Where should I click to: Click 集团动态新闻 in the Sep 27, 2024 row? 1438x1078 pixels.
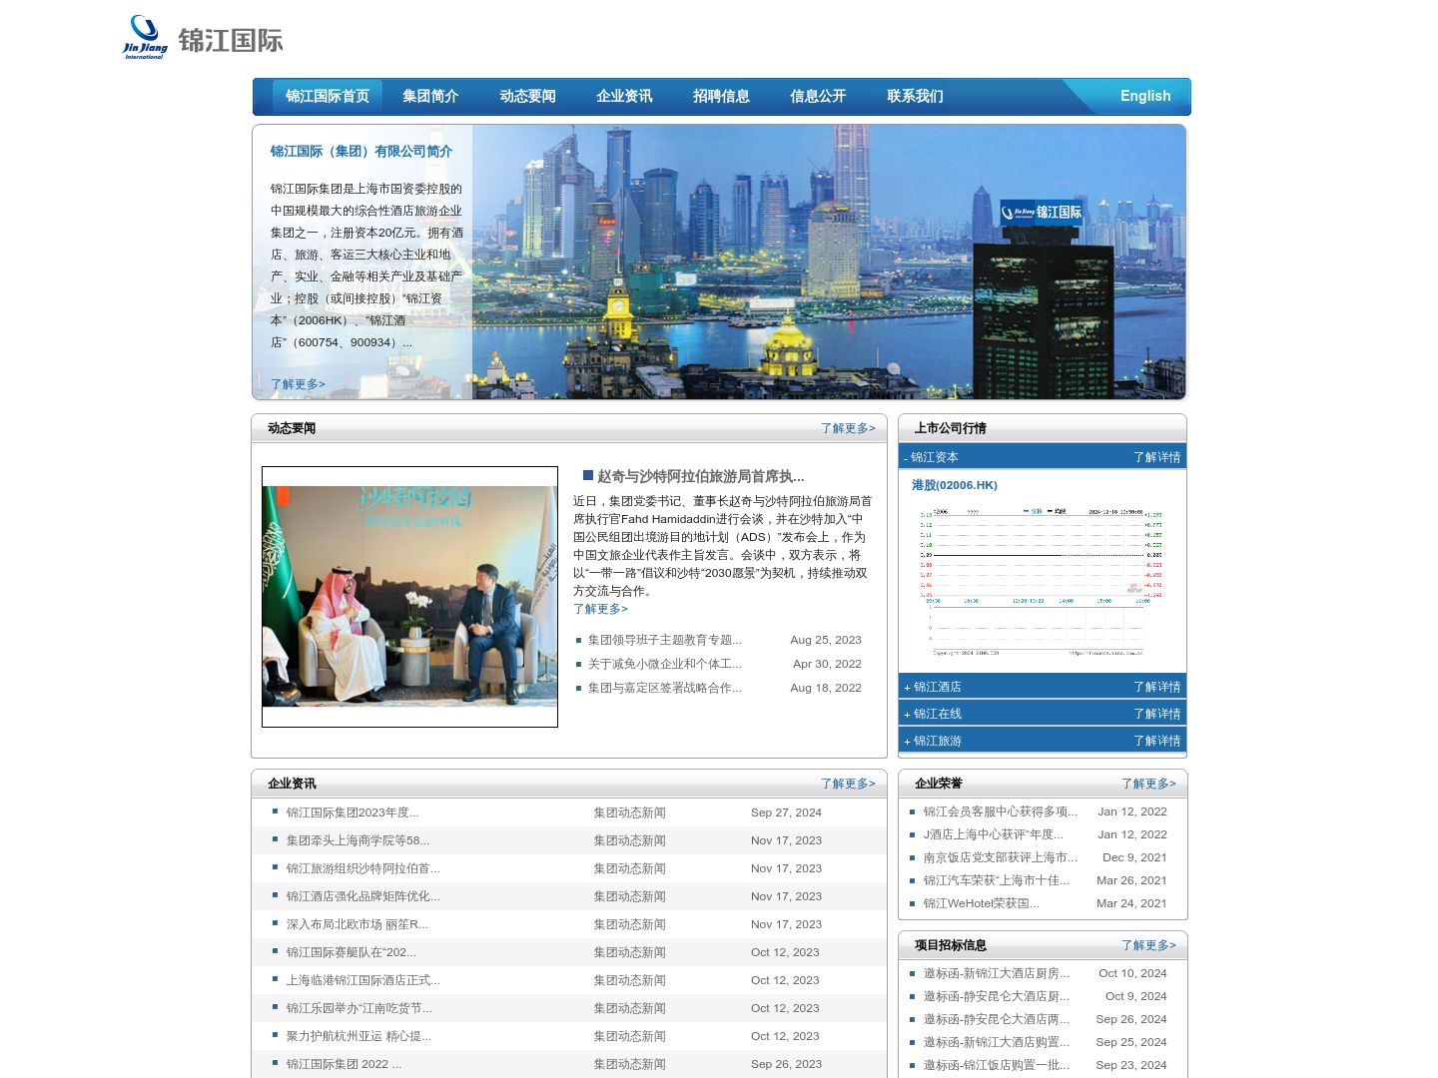[629, 812]
